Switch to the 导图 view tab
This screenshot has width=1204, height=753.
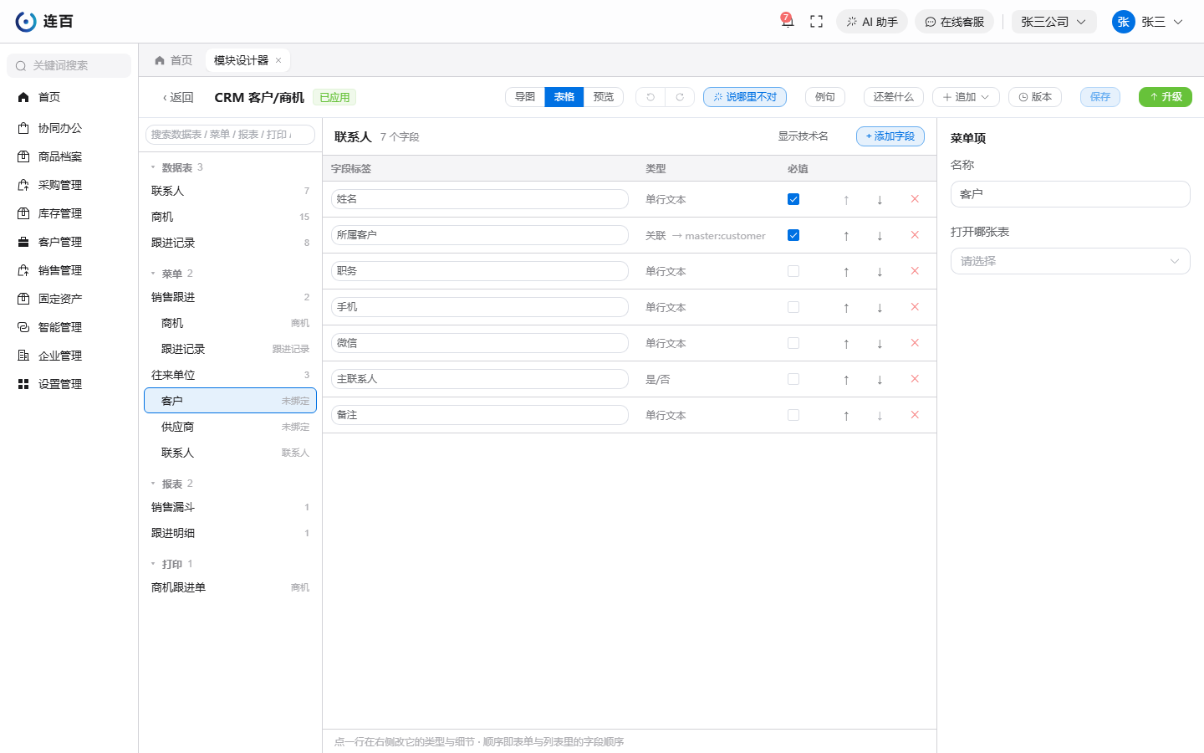[525, 97]
